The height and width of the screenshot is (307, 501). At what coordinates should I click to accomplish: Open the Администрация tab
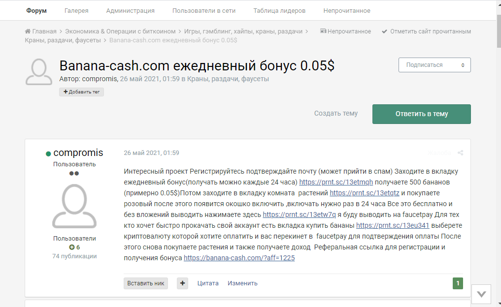(131, 10)
